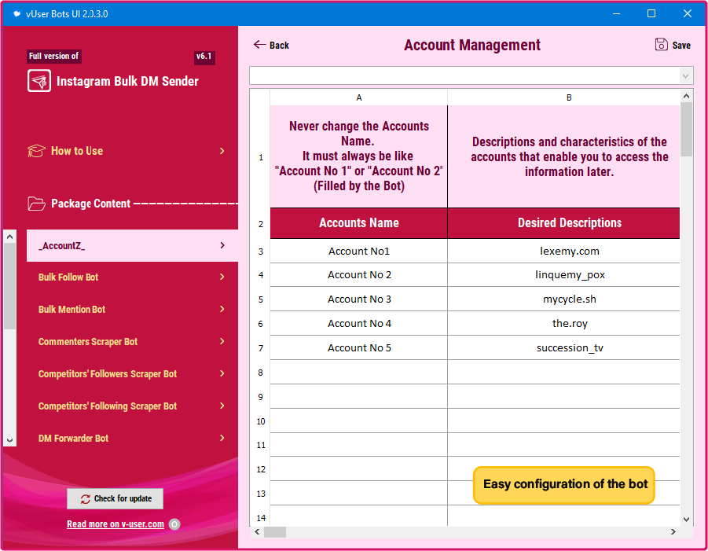The width and height of the screenshot is (708, 551).
Task: Select the 'linquemy_pox' description cell
Action: coord(564,275)
